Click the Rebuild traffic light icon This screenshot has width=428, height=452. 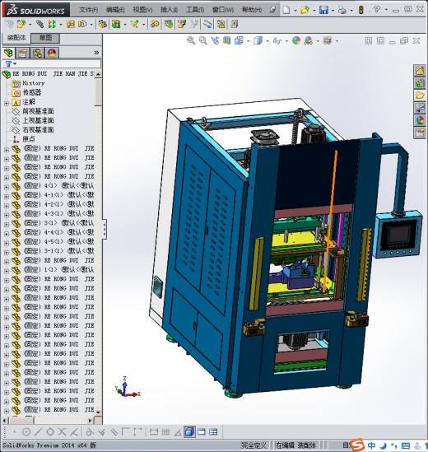pos(361,10)
